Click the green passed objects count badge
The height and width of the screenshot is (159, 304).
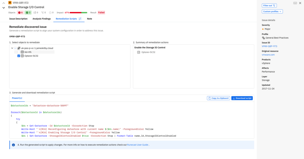pyautogui.click(x=28, y=13)
